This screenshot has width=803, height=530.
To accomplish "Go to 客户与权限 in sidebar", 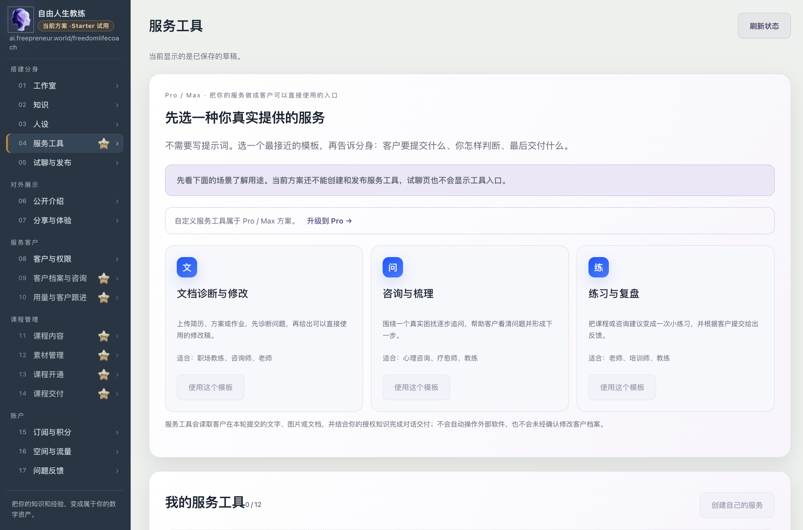I will (65, 259).
